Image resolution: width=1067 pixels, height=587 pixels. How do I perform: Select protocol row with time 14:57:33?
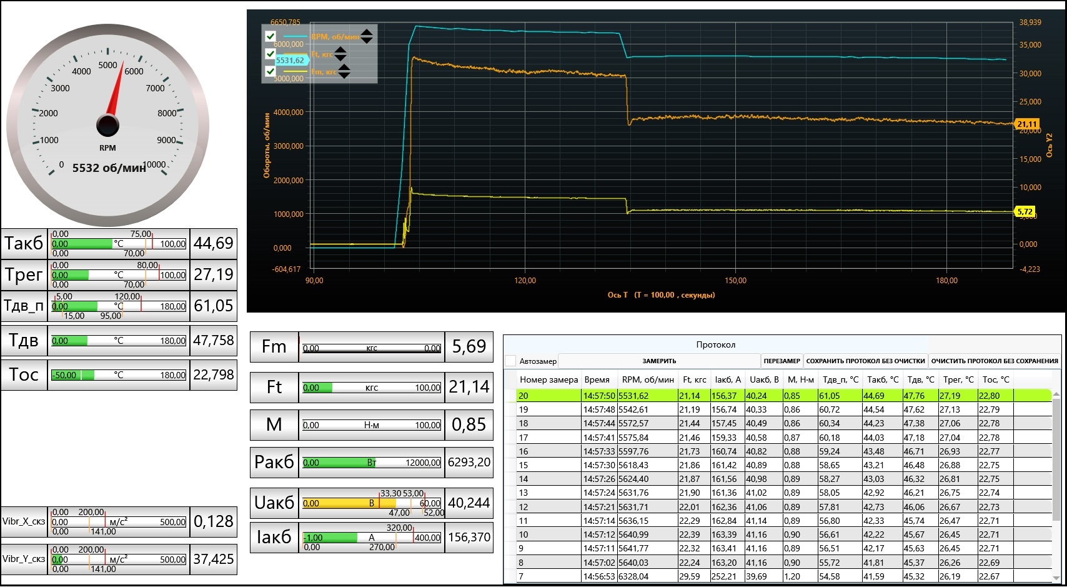(784, 451)
